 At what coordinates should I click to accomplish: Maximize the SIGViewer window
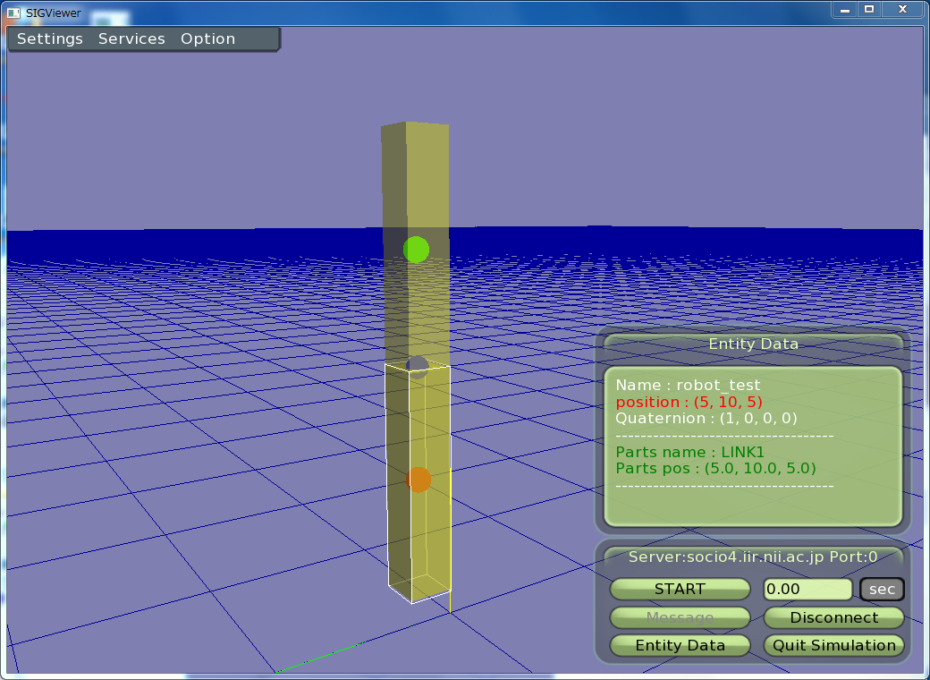[x=868, y=9]
